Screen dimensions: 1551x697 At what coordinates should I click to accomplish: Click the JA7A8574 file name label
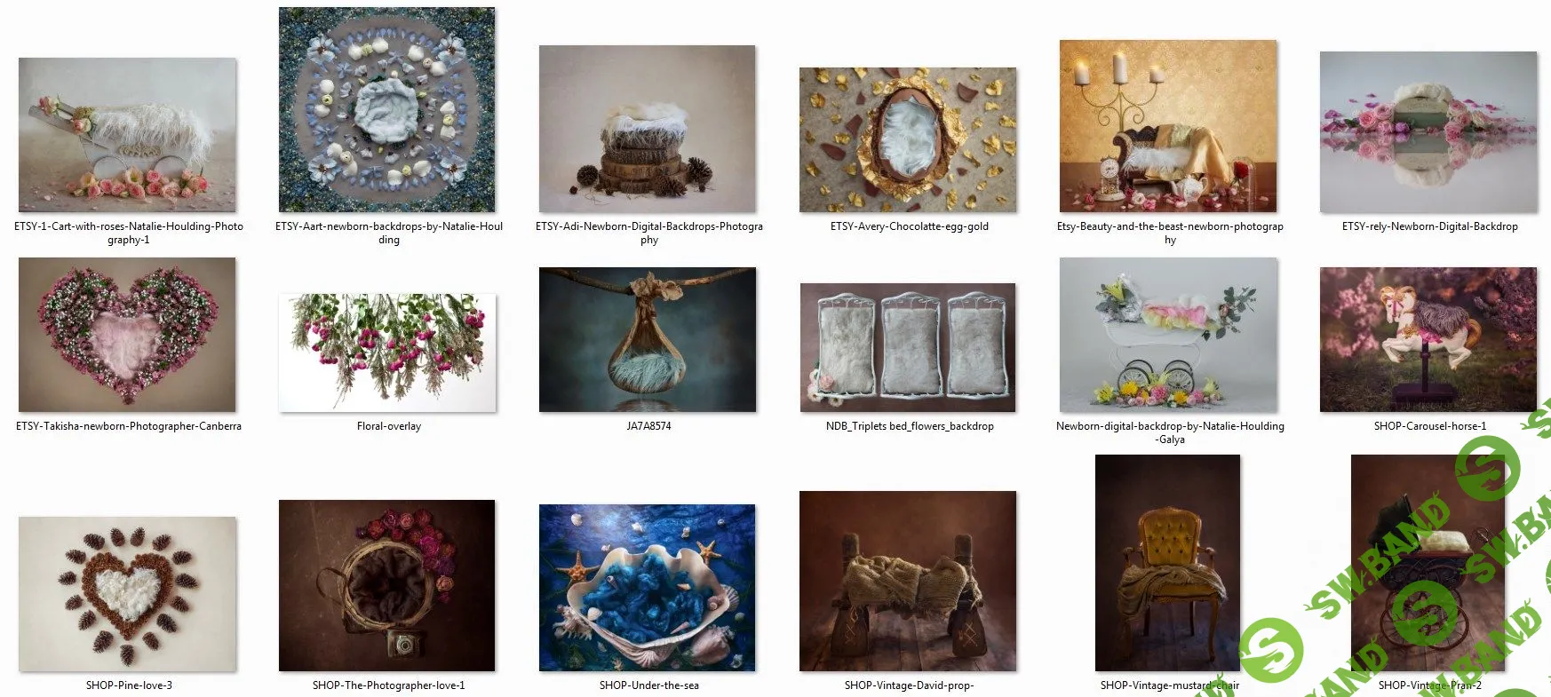click(x=648, y=426)
